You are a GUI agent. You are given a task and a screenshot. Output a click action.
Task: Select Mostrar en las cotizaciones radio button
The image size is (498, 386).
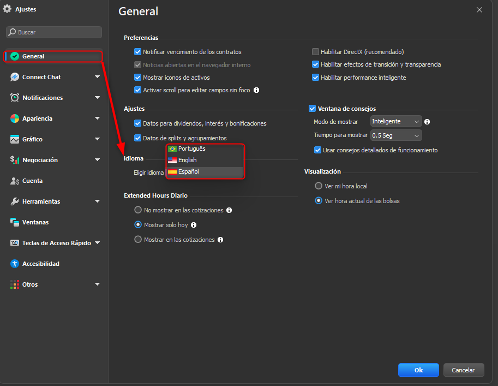coord(138,240)
